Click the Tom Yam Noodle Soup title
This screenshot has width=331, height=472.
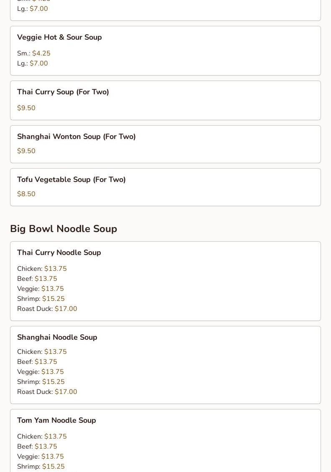[57, 420]
